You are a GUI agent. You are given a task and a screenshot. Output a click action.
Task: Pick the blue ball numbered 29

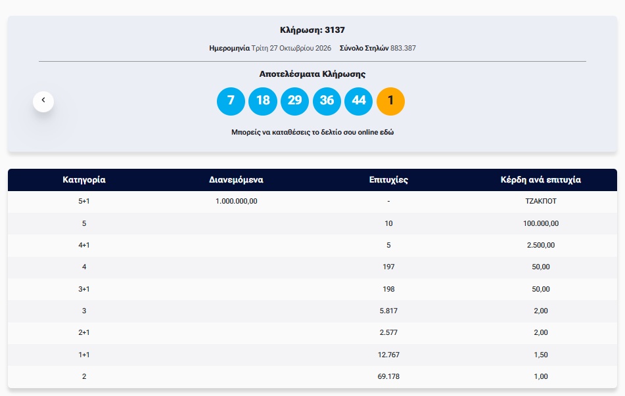click(294, 101)
